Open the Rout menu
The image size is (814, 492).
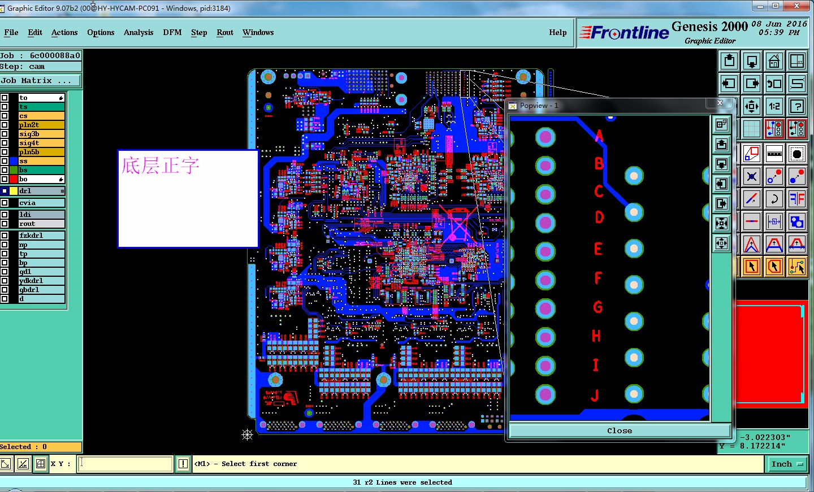225,33
